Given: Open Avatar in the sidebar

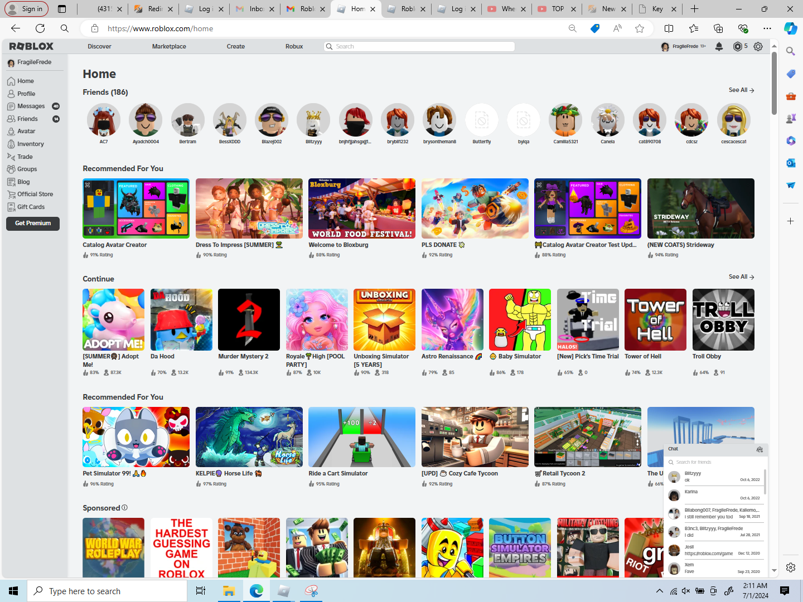Looking at the screenshot, I should (26, 131).
